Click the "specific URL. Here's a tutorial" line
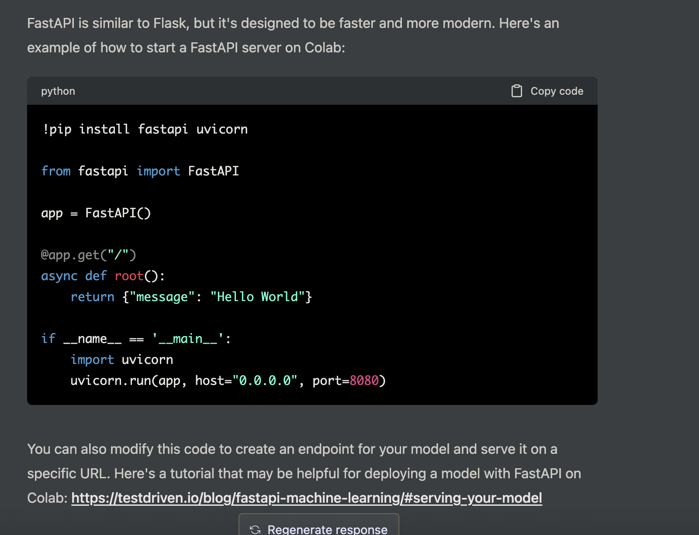 [x=304, y=473]
